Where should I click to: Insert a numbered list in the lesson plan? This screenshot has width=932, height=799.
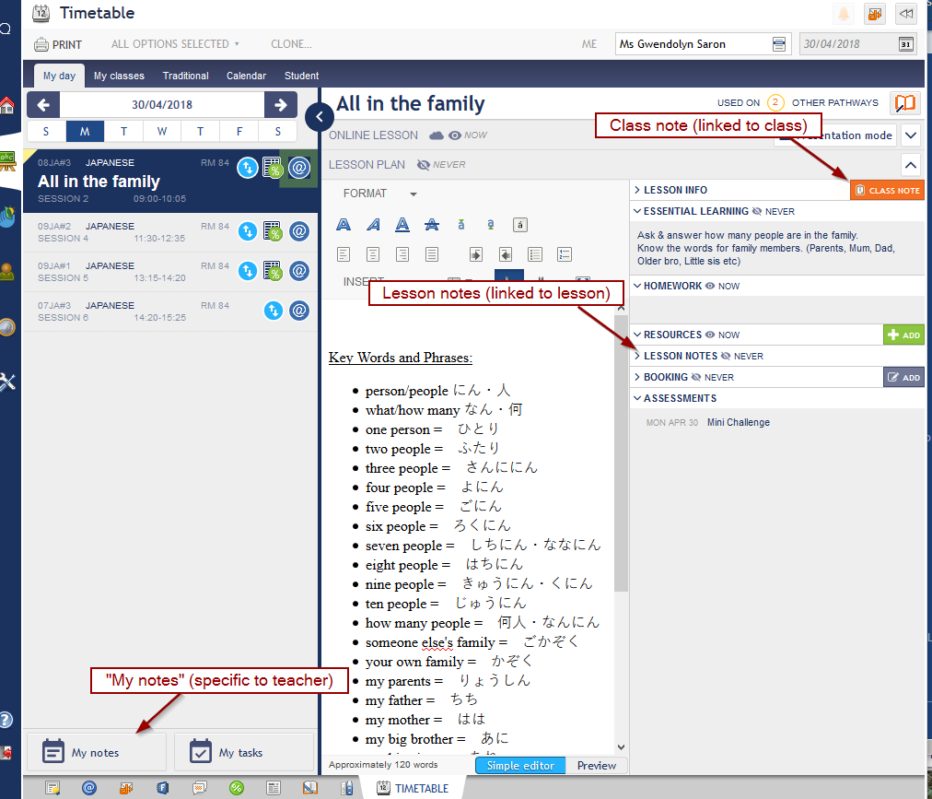pyautogui.click(x=565, y=254)
